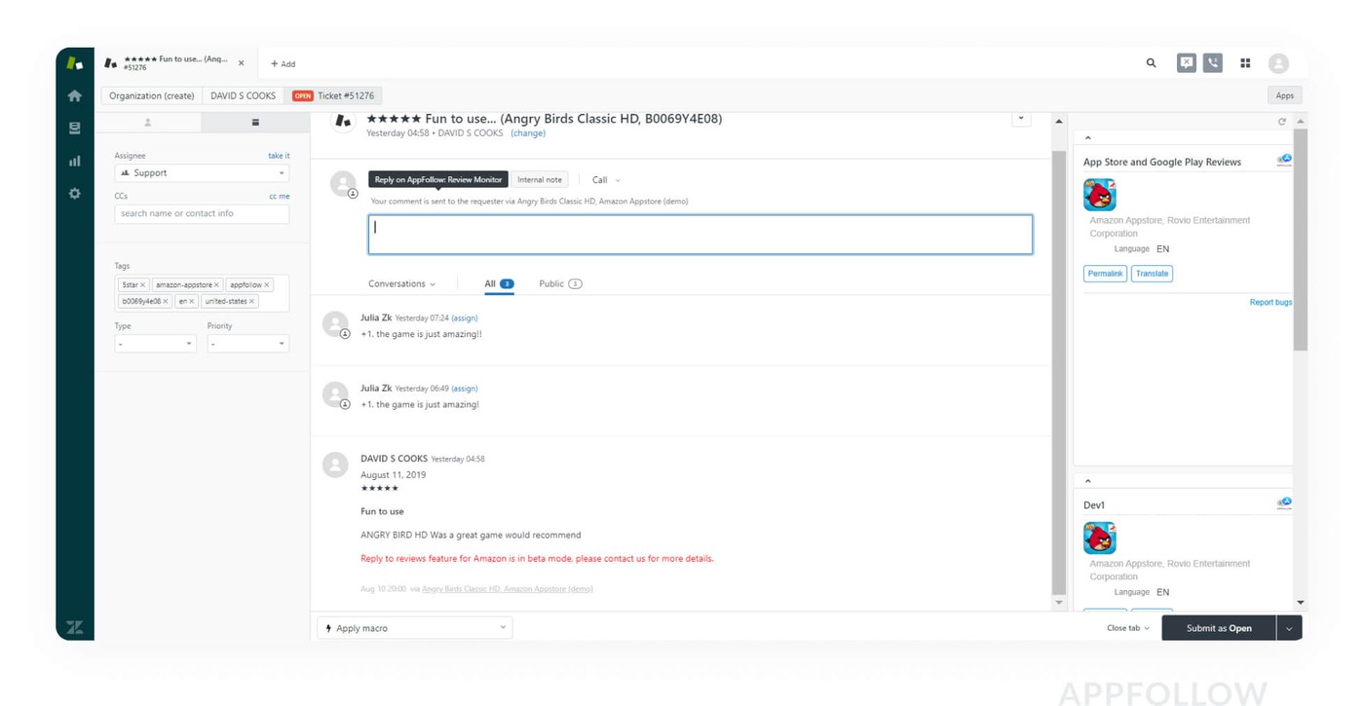Open Organization (create) breadcrumb tab
1364x706 pixels.
[x=152, y=95]
